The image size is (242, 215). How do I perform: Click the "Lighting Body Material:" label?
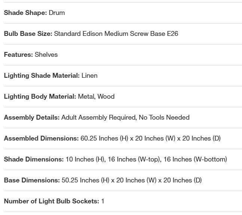40,96
